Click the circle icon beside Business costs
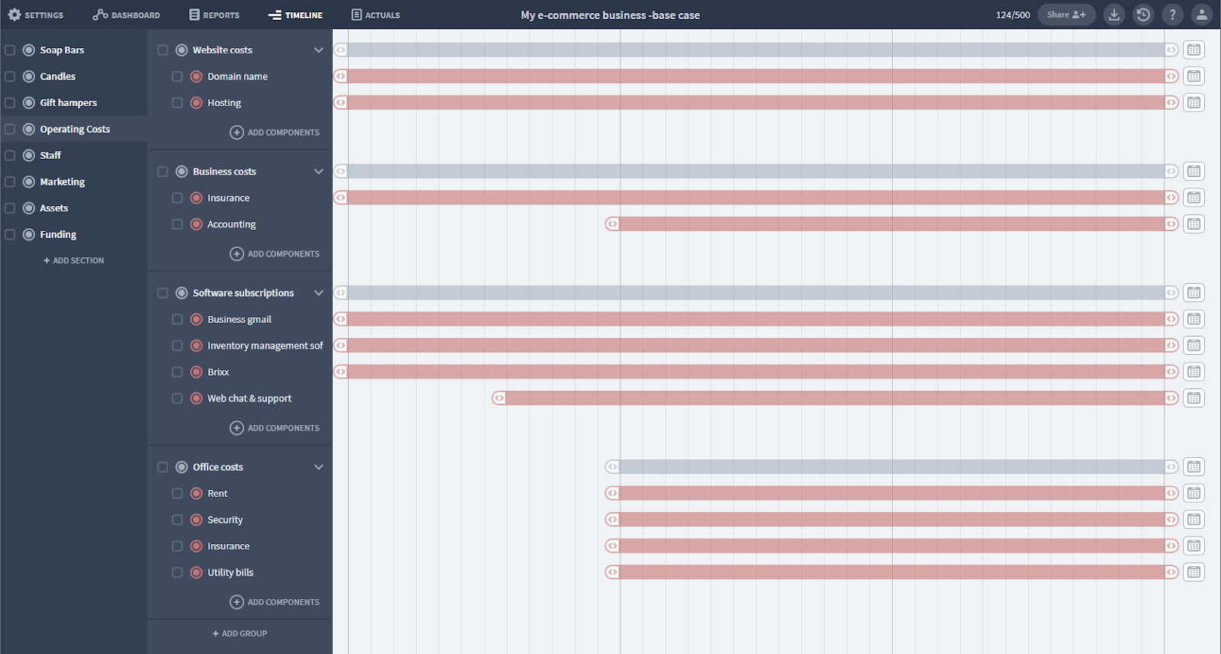 pos(182,172)
